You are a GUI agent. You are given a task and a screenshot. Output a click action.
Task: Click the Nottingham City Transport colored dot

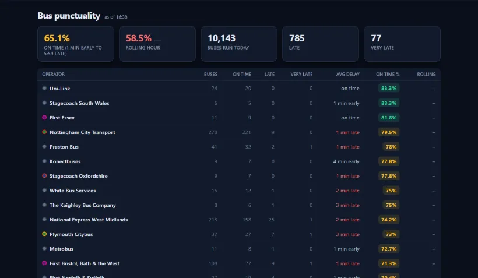pos(44,132)
